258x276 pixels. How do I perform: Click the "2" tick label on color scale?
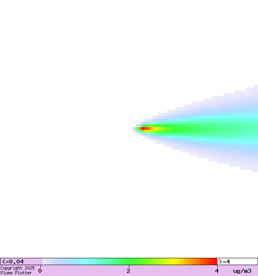[x=128, y=271]
